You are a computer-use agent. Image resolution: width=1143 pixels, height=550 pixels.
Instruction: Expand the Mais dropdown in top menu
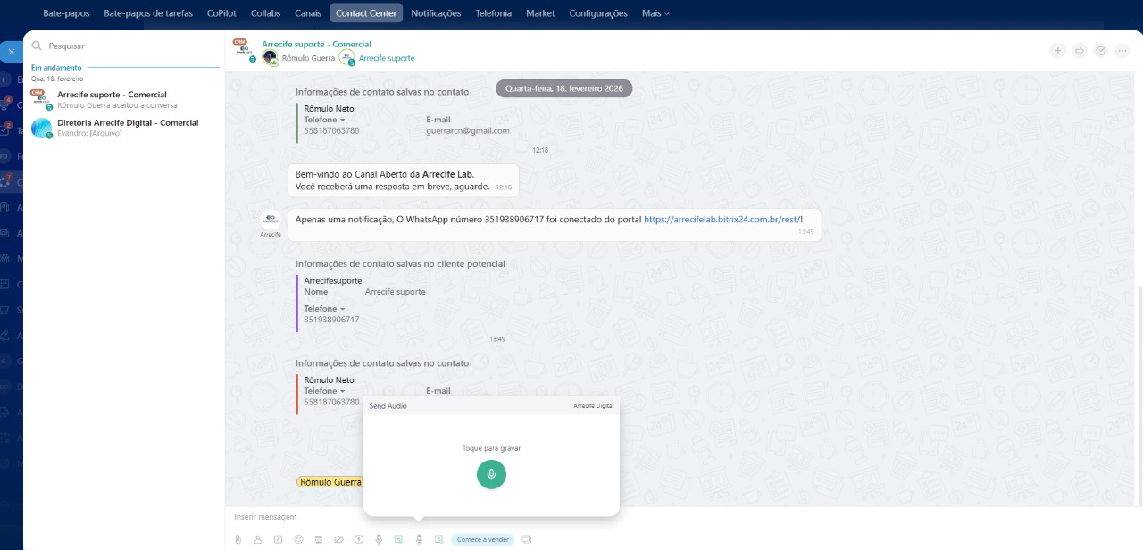click(655, 13)
